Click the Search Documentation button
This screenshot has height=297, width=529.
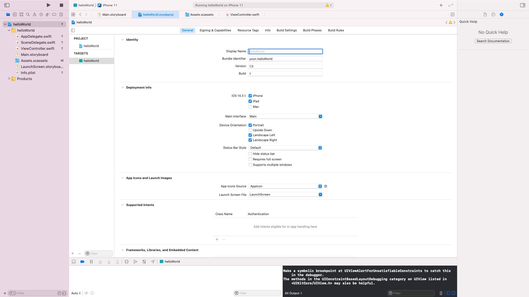[x=493, y=41]
